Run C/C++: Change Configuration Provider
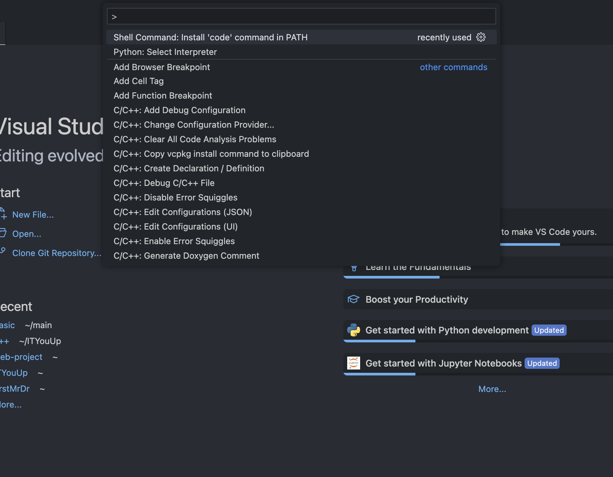 [x=301, y=125]
